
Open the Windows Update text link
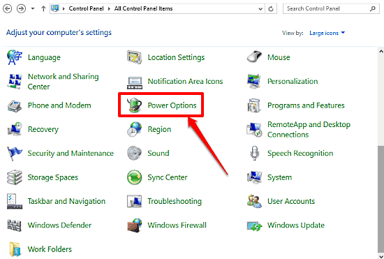296,225
